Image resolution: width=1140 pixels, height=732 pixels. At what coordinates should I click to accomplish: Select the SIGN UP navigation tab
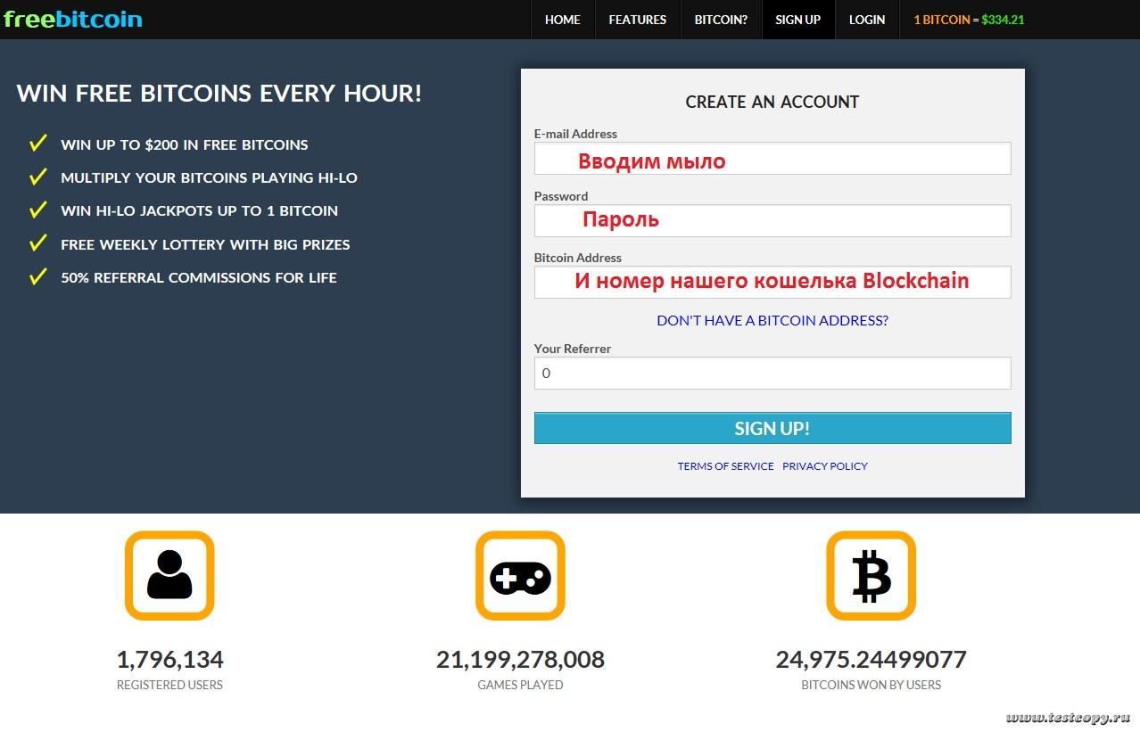point(797,20)
